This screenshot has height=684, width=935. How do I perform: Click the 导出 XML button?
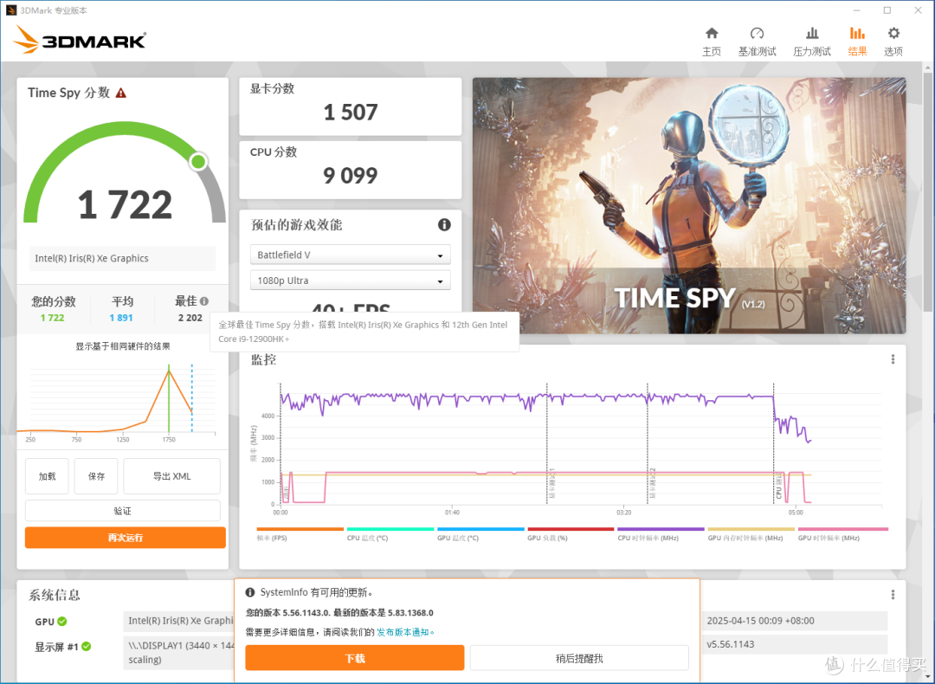click(x=171, y=476)
